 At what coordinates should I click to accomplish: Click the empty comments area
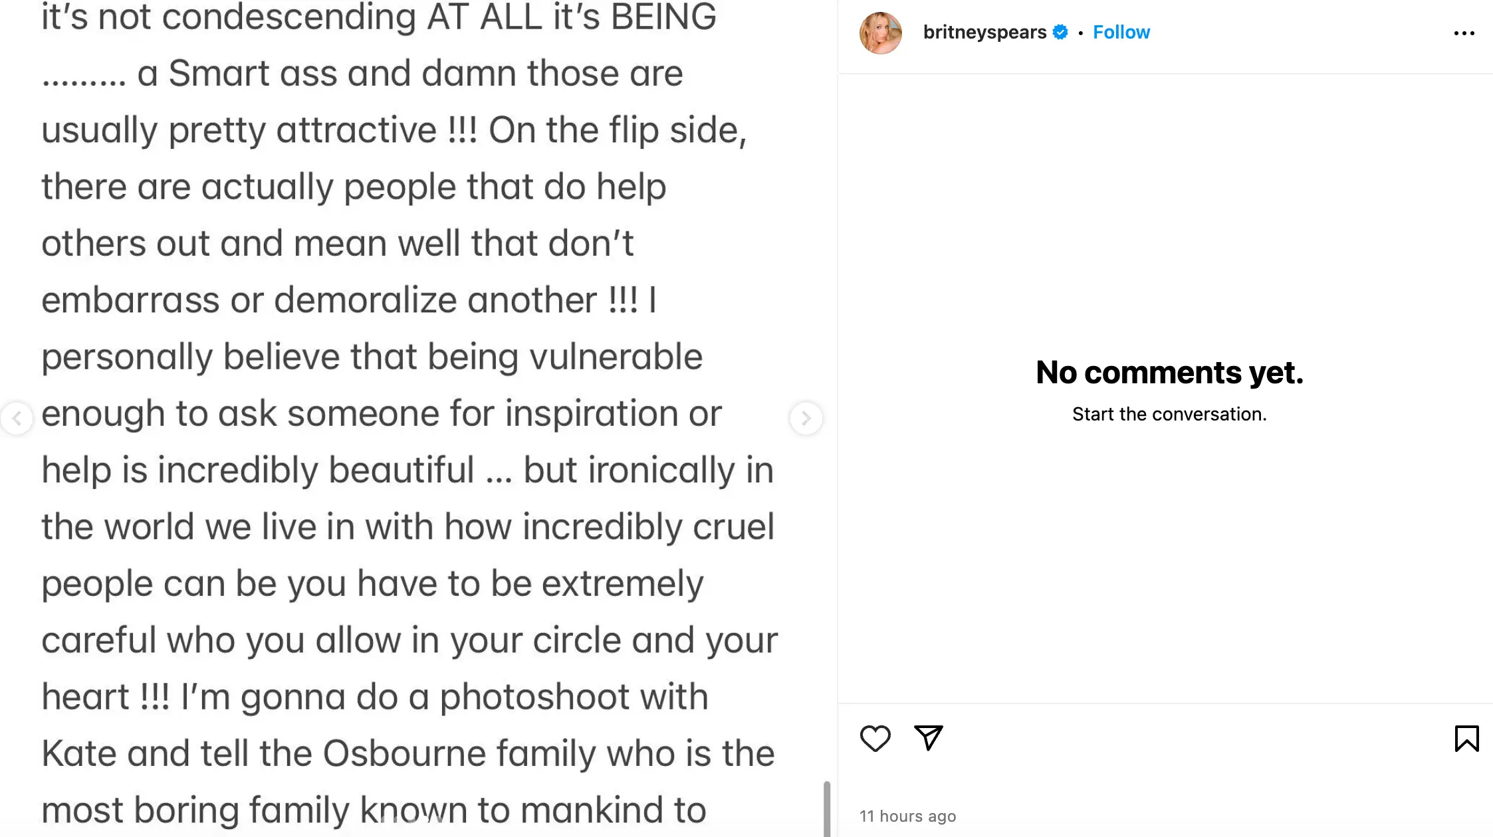[x=1169, y=565]
